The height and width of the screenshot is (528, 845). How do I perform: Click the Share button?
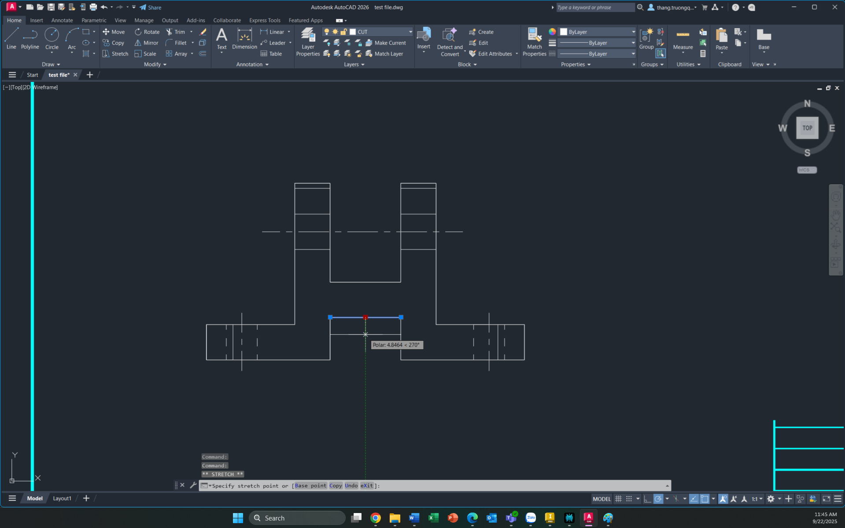(x=151, y=7)
